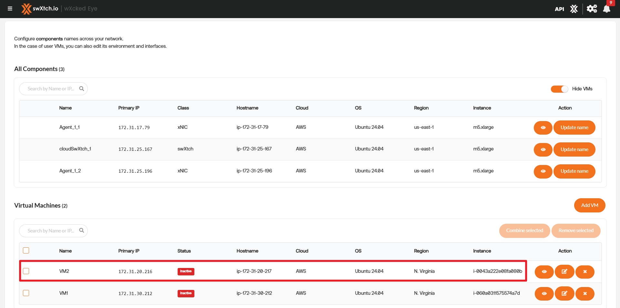Toggle the Hide VMs switch
The image size is (620, 308).
coord(559,89)
